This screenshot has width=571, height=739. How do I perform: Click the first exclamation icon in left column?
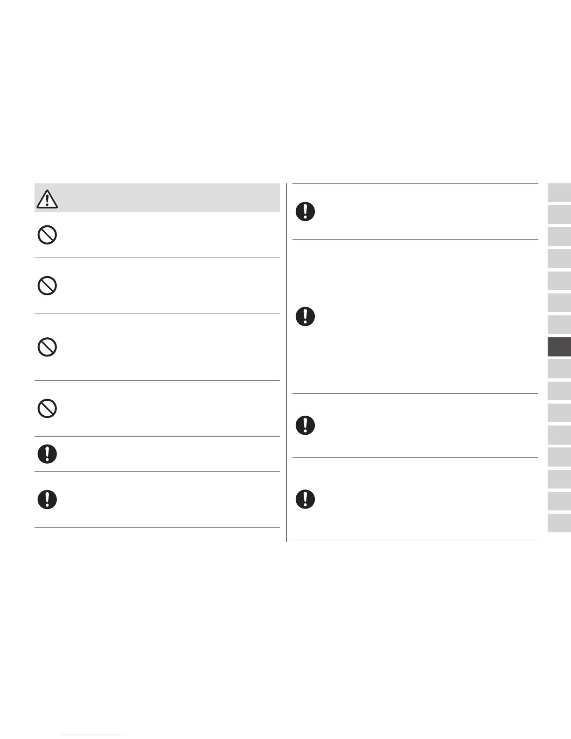coord(47,454)
